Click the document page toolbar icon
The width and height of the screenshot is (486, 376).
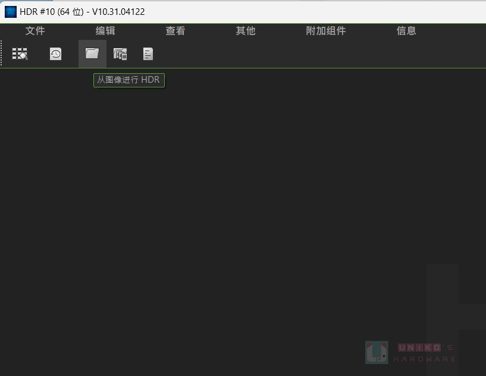(148, 54)
